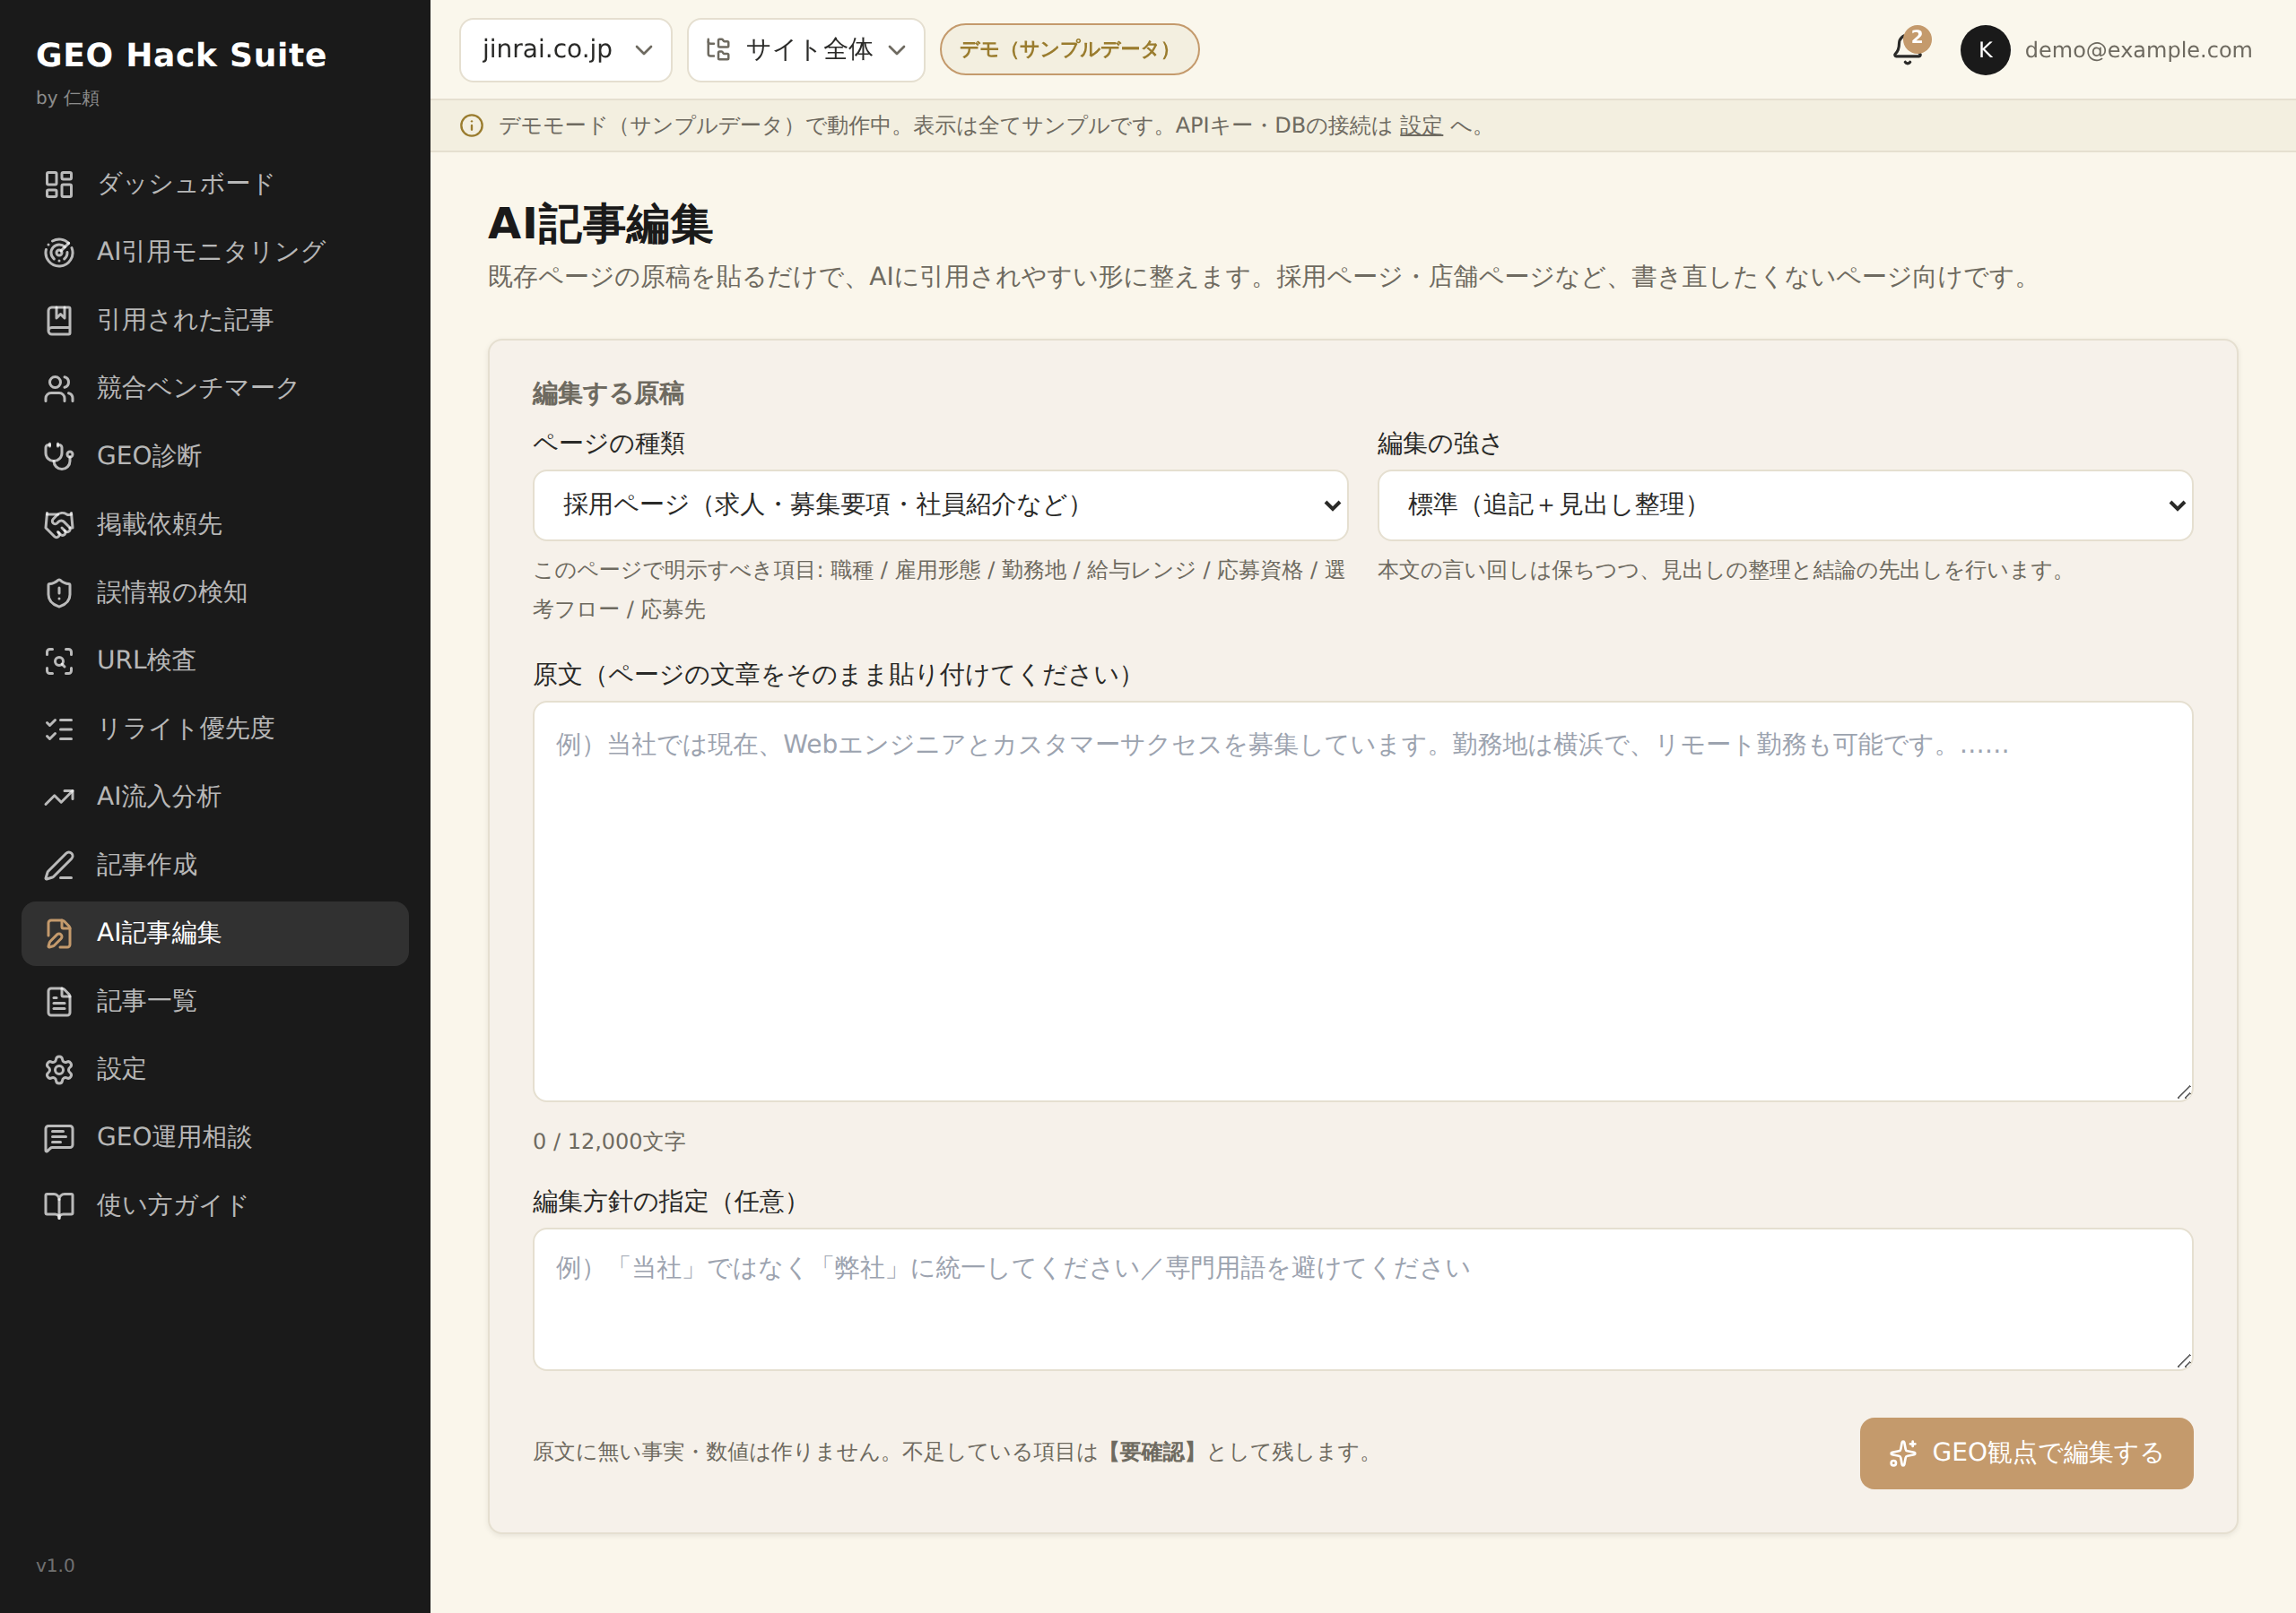Click the K user avatar

pyautogui.click(x=1985, y=50)
